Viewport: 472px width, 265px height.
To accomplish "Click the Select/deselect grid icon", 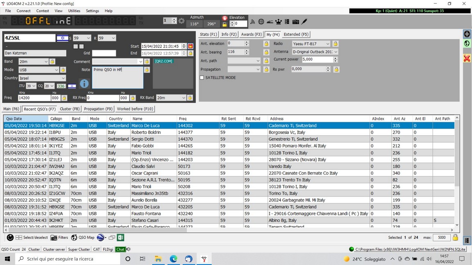I will point(19,237).
